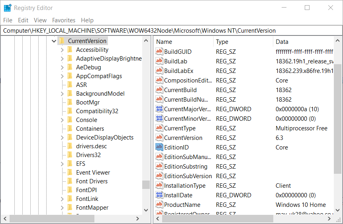
Task: Click values pane scroll right arrow
Action: 329,218
